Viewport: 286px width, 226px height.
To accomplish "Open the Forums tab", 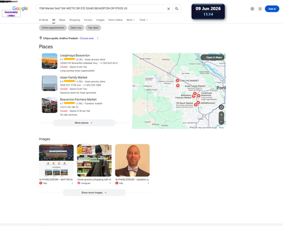I will pyautogui.click(x=88, y=20).
